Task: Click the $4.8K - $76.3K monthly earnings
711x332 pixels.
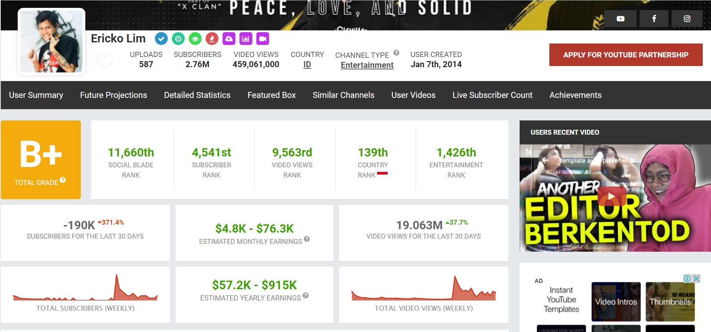Action: 255,228
